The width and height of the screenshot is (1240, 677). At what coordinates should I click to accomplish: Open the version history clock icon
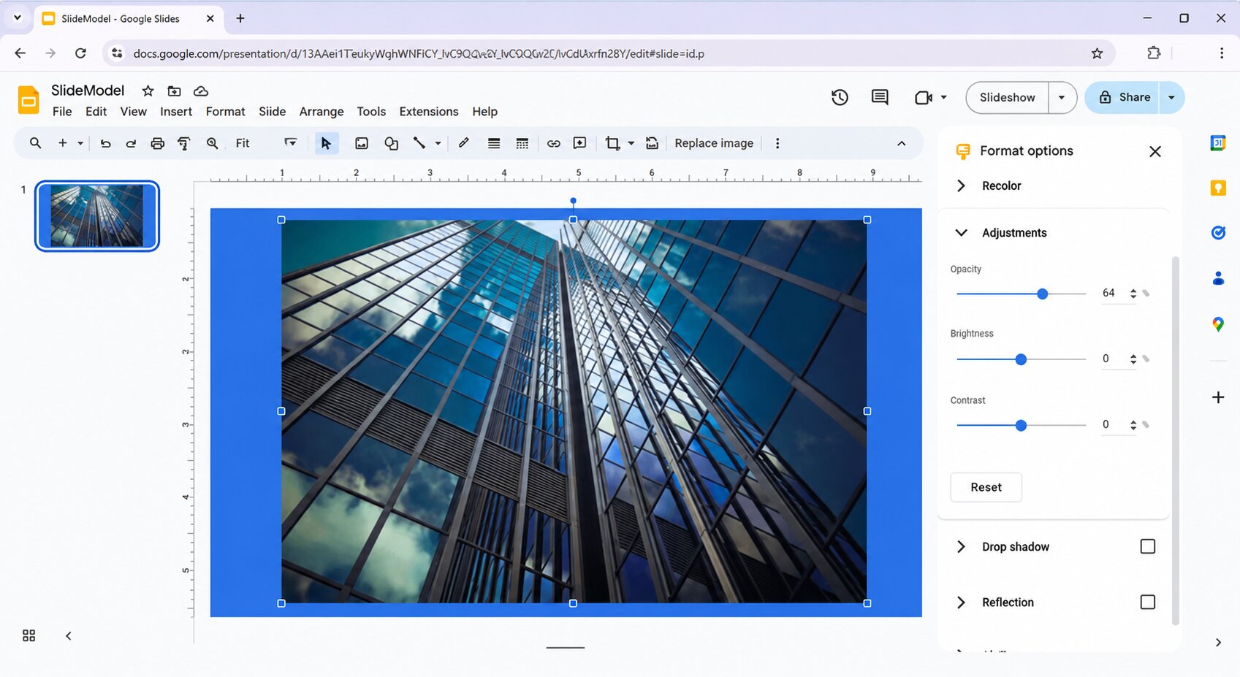tap(840, 97)
